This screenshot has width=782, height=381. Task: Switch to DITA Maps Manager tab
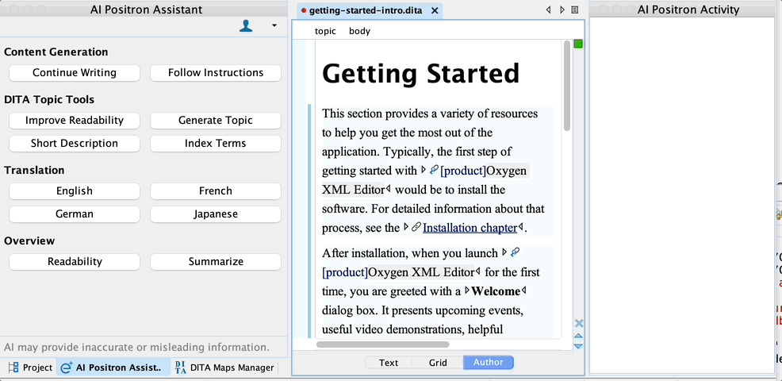pyautogui.click(x=224, y=368)
